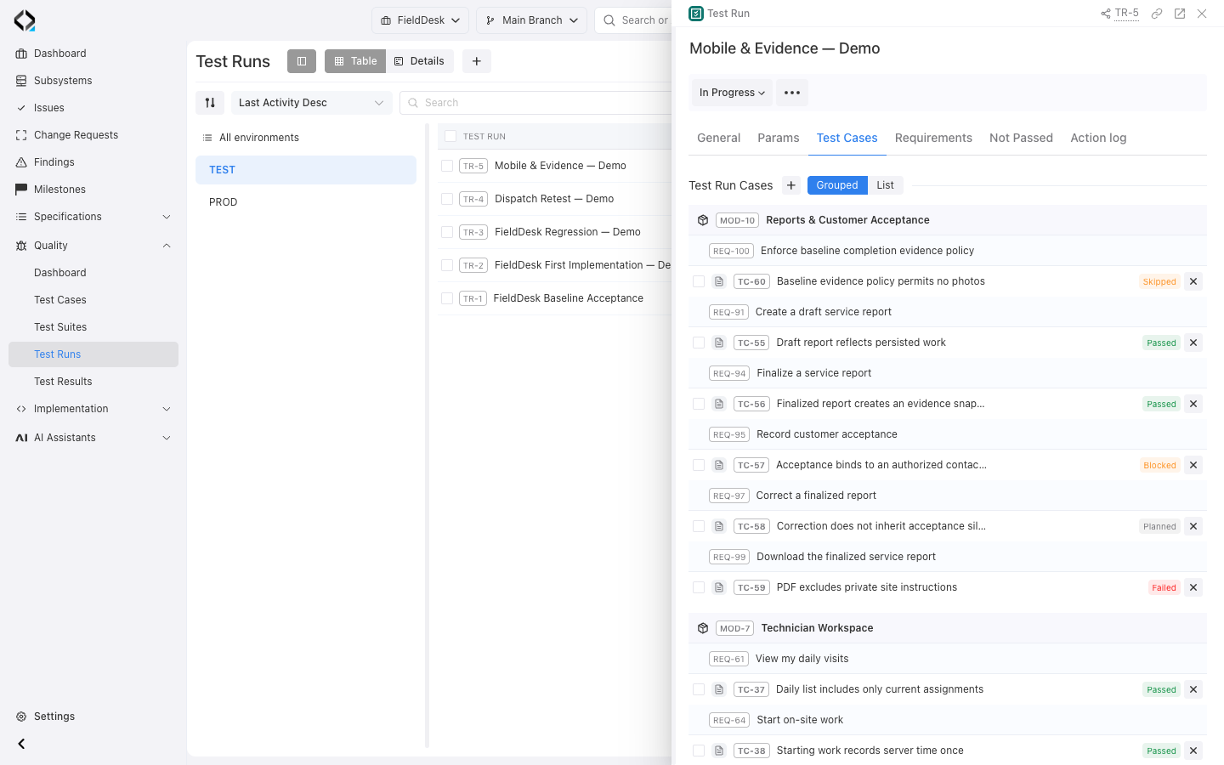Open Settings gear in sidebar
1224x765 pixels.
[x=21, y=717]
